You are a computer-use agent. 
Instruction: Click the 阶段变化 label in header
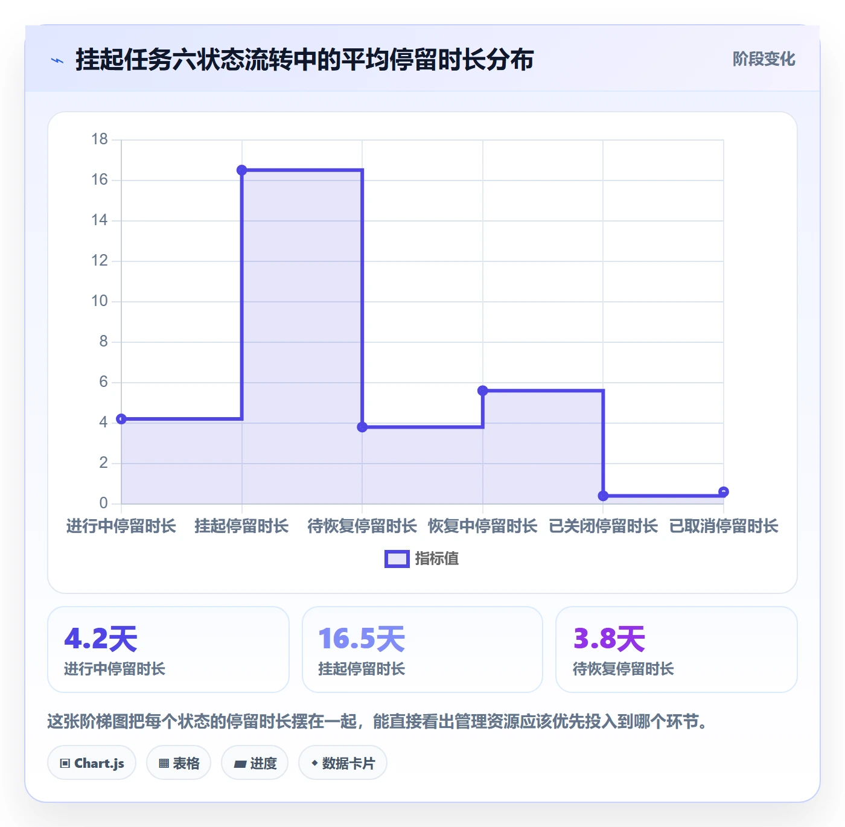tap(764, 59)
